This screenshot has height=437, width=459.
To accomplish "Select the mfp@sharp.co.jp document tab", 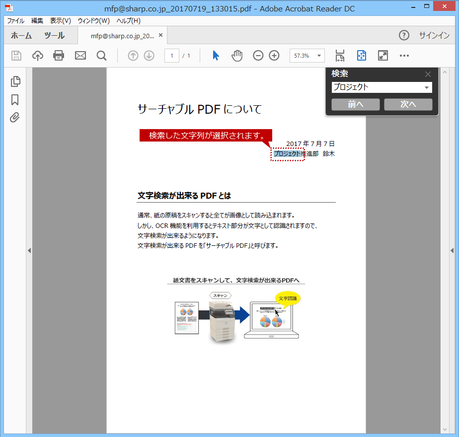I will [x=122, y=36].
